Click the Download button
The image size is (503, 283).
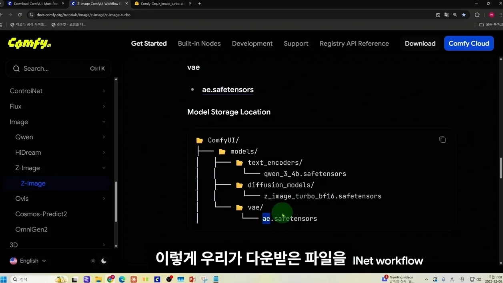(x=420, y=43)
